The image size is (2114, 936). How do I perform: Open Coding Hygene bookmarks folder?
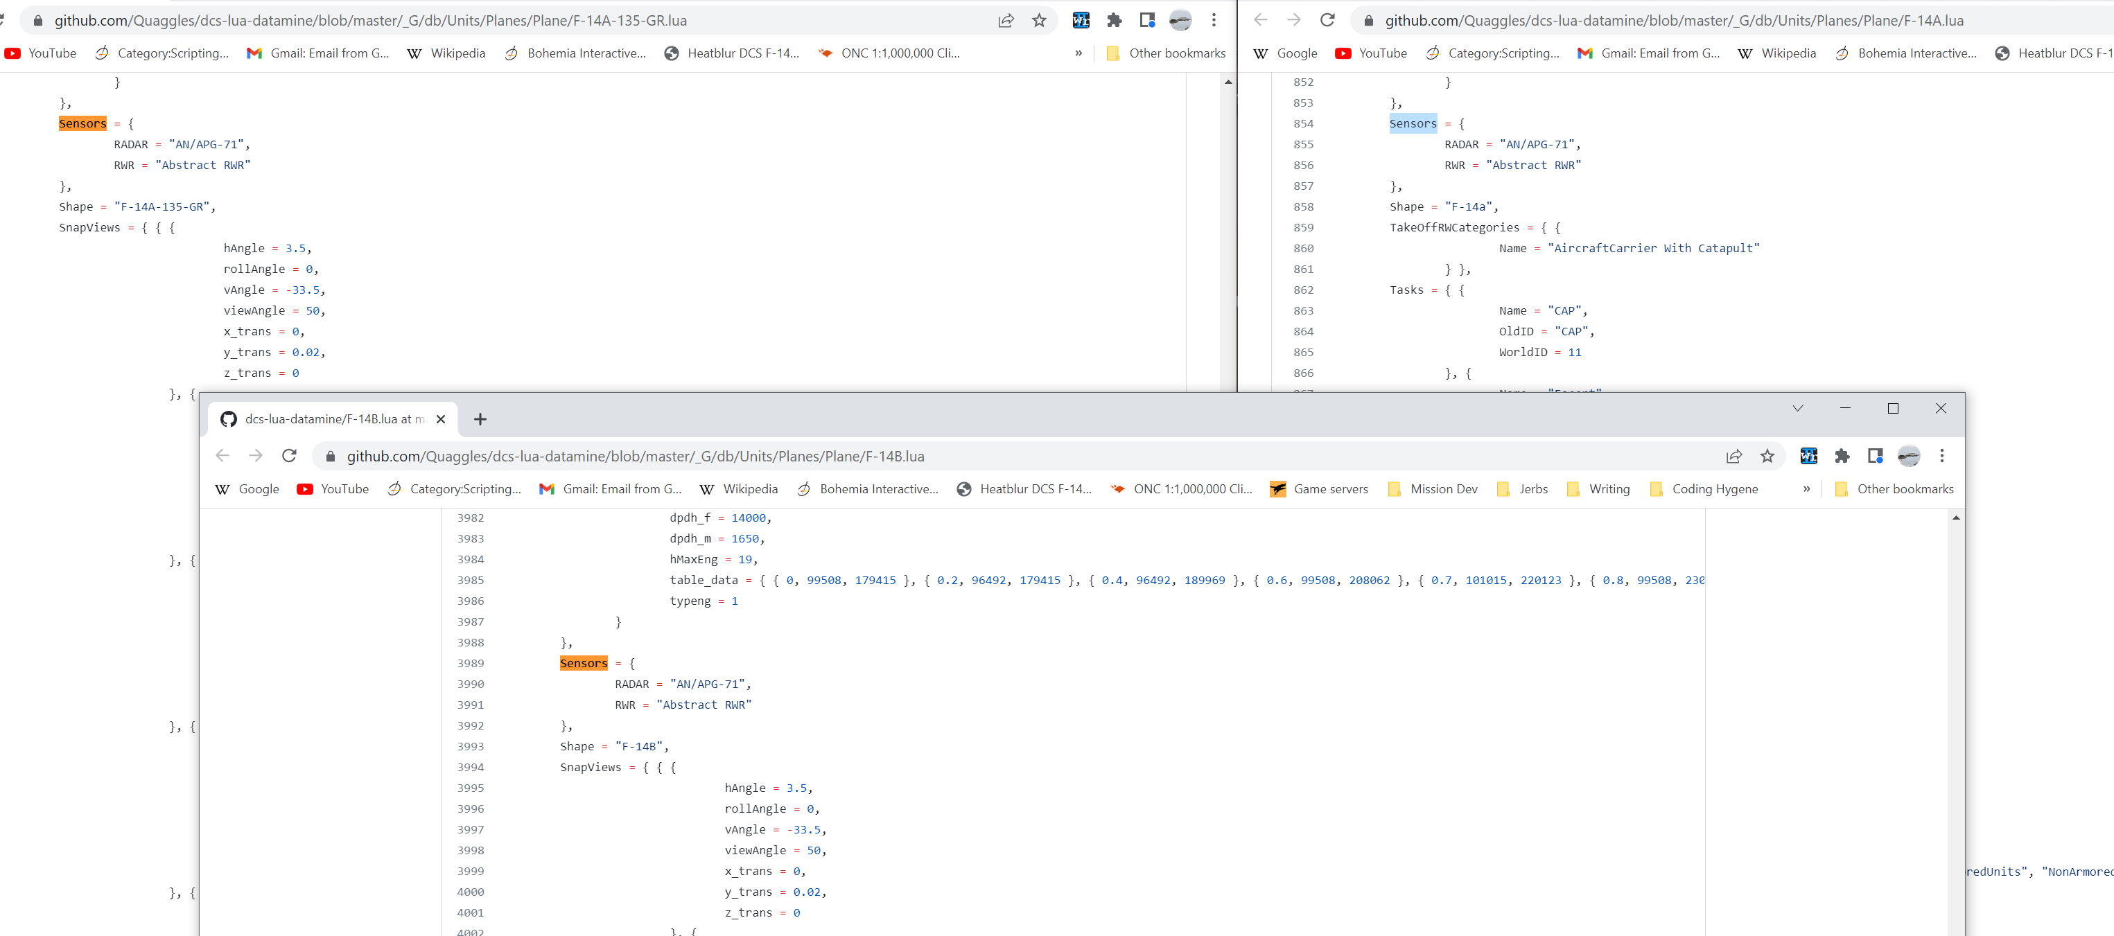(x=1704, y=489)
